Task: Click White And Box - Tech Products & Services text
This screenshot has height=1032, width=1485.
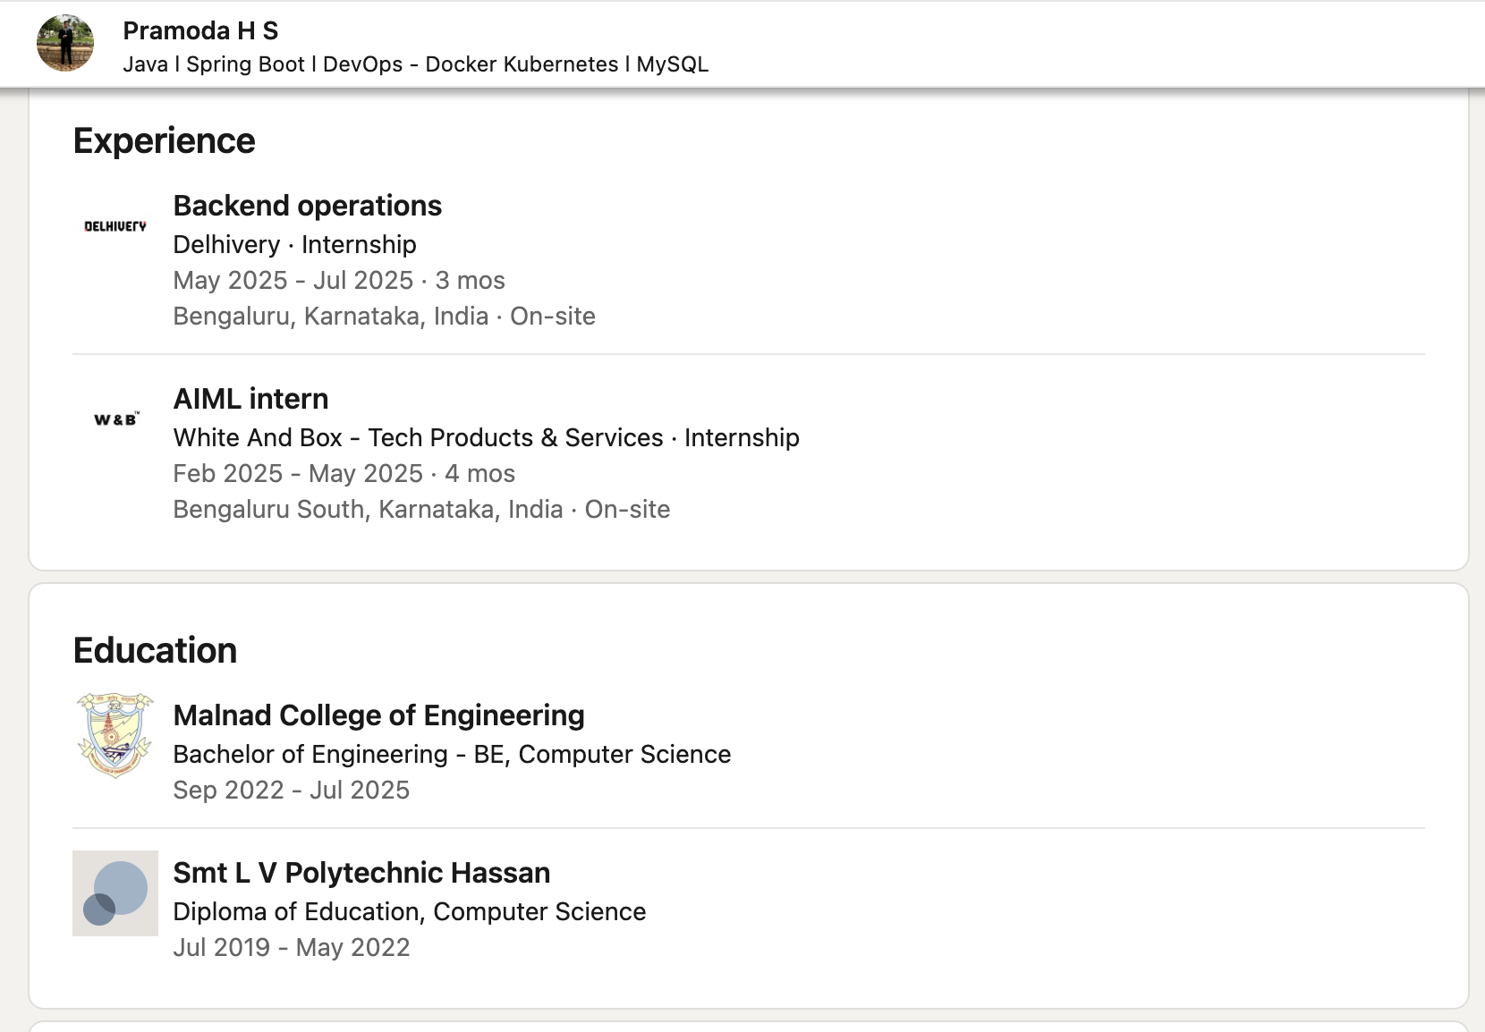Action: click(416, 437)
